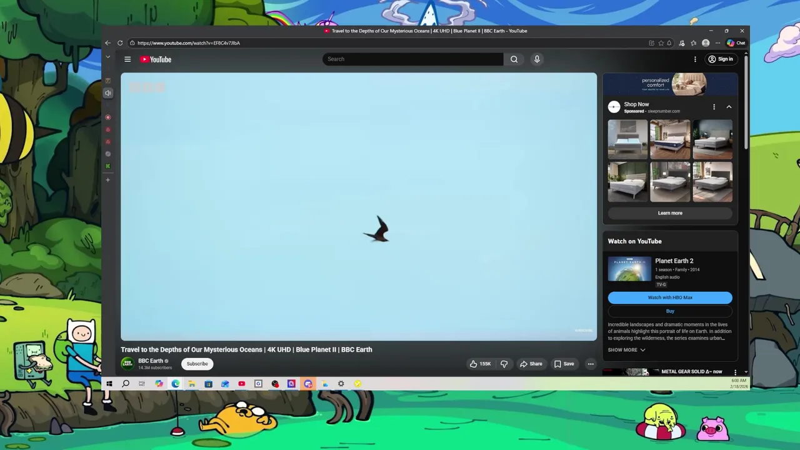
Task: Open the browser profile avatar
Action: [x=706, y=43]
